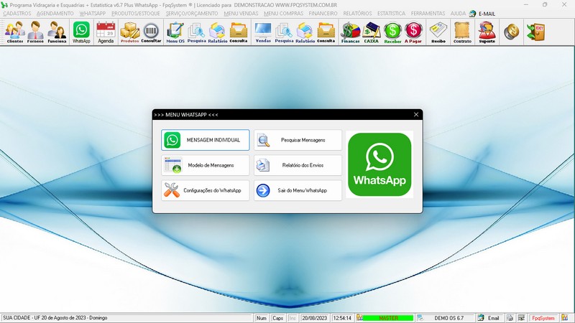Screen dimensions: 575x323
Task: Click Sair do Menu WhatsApp button
Action: click(298, 190)
